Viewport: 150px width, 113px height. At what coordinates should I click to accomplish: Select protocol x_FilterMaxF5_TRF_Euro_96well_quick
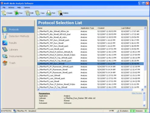(91, 46)
